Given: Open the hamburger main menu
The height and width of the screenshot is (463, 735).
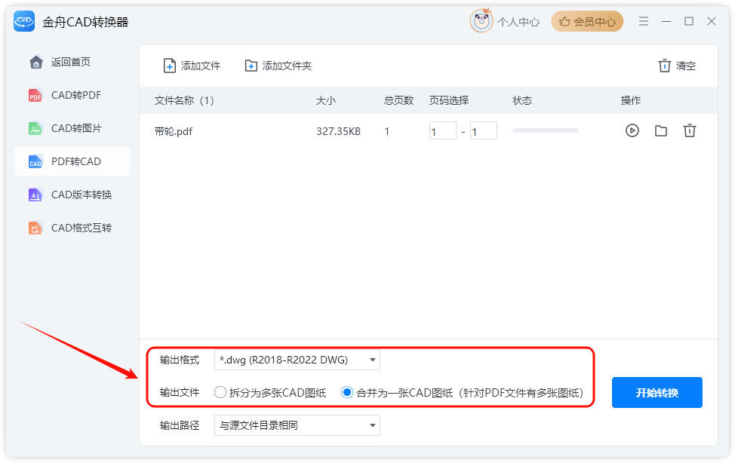Looking at the screenshot, I should 644,21.
